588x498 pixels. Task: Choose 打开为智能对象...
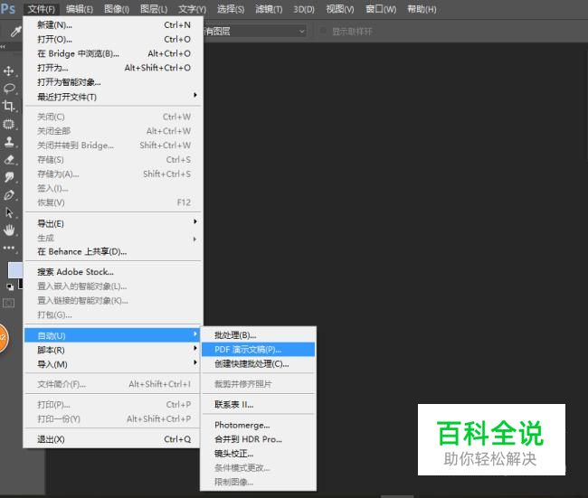(x=112, y=82)
